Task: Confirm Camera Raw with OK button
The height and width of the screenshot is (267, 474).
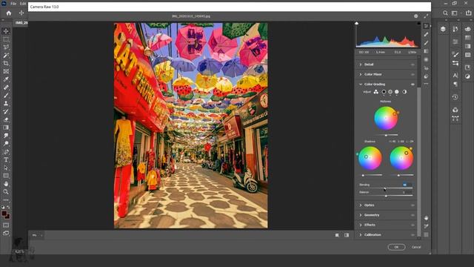Action: pos(396,247)
